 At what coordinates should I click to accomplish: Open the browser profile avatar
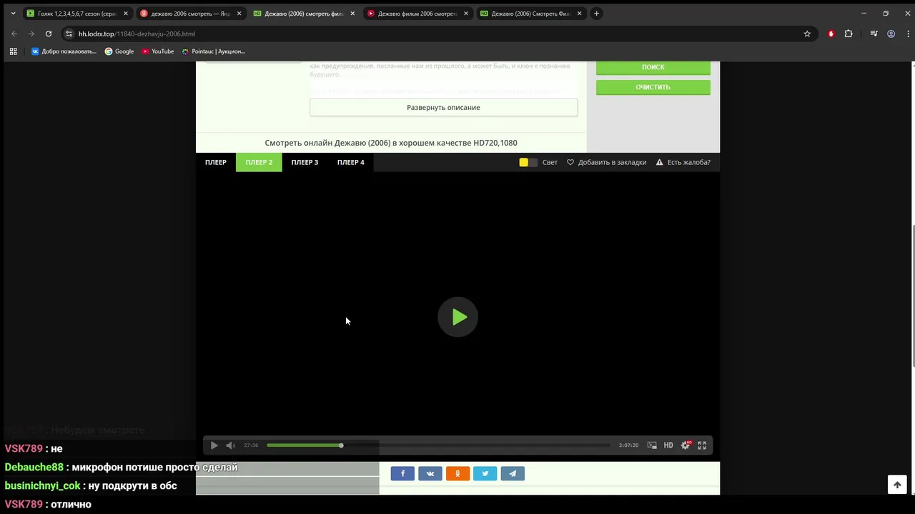(891, 34)
